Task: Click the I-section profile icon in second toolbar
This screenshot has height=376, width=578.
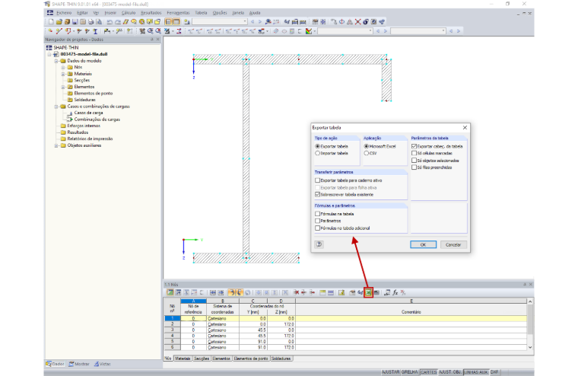Action: tap(95, 31)
